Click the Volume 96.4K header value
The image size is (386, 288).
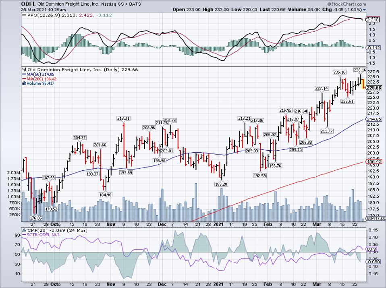click(304, 10)
